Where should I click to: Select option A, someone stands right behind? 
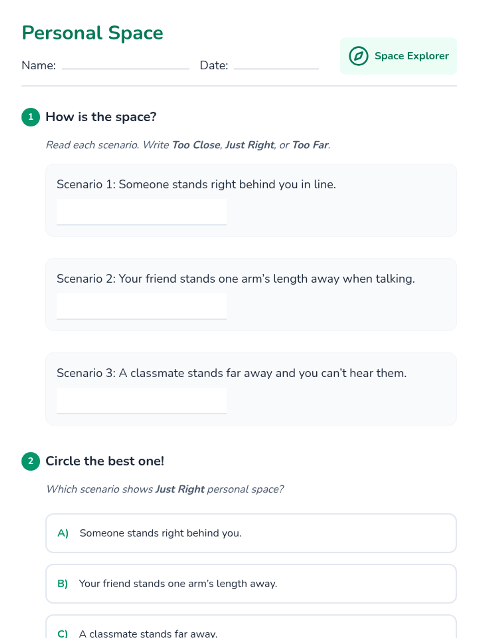[251, 533]
